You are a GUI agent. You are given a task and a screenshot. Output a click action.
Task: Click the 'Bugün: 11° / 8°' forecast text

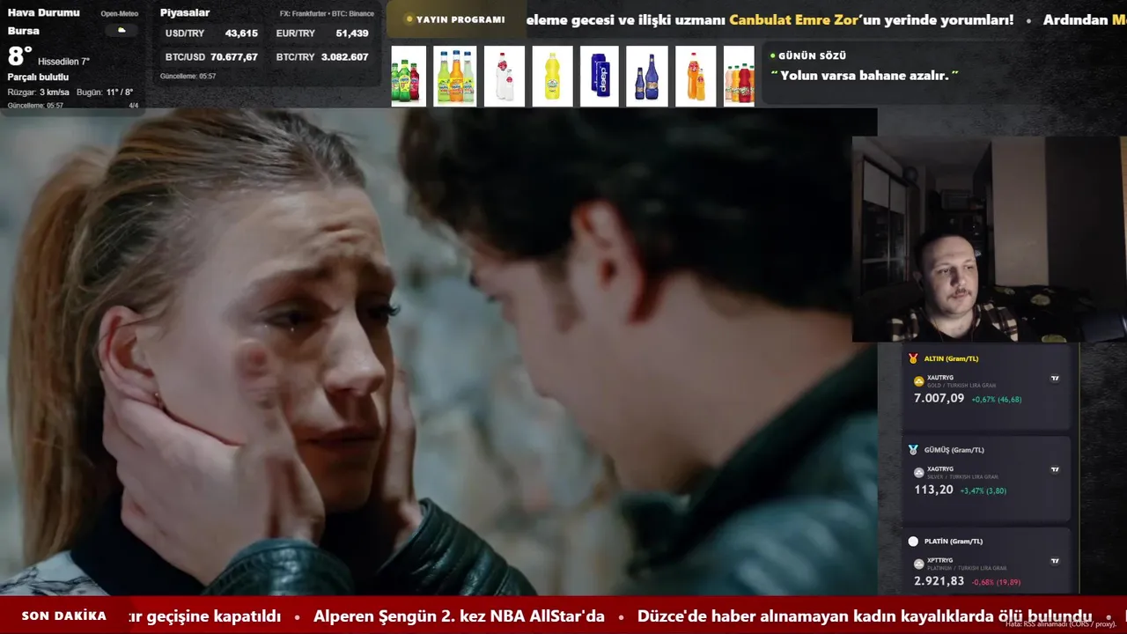(x=105, y=92)
